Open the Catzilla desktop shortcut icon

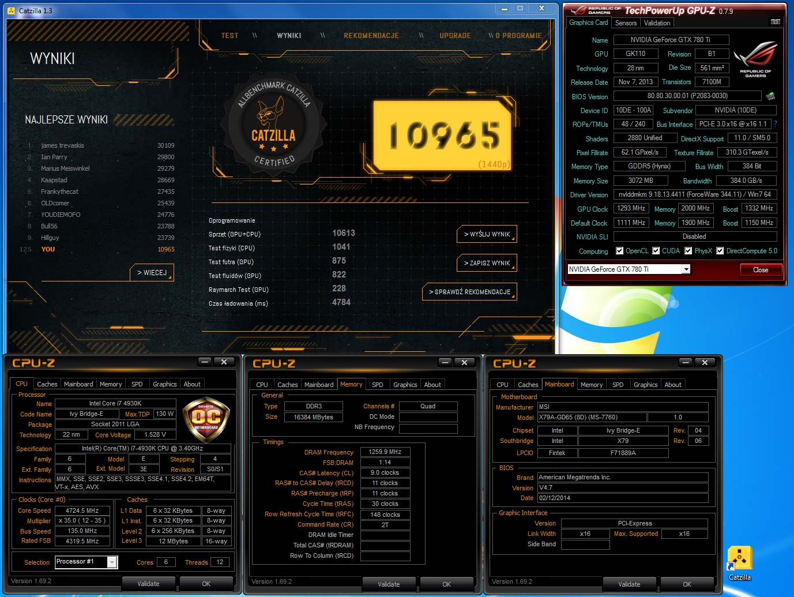(740, 562)
